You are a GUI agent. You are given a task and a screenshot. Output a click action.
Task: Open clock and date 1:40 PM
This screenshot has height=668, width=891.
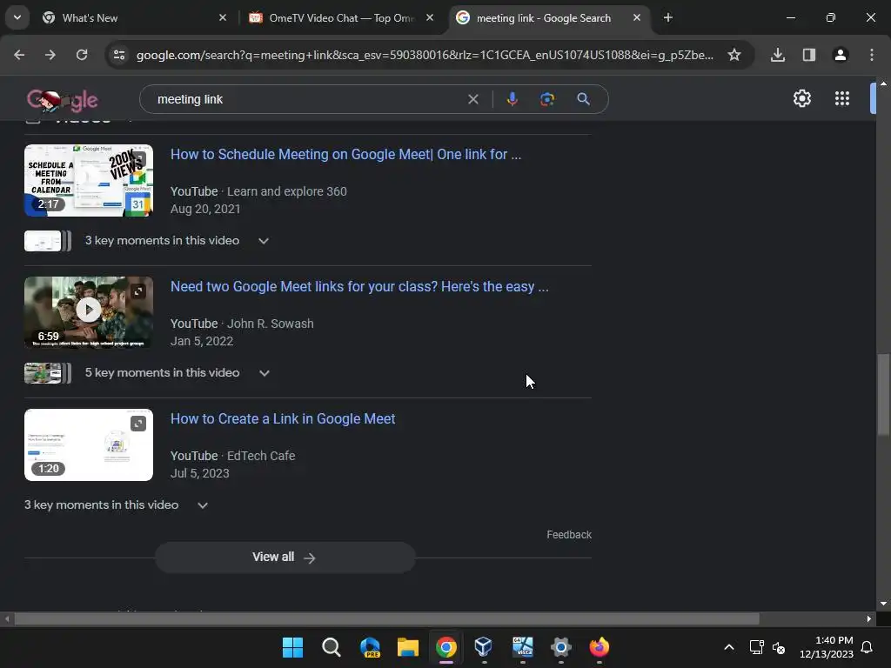coord(827,647)
